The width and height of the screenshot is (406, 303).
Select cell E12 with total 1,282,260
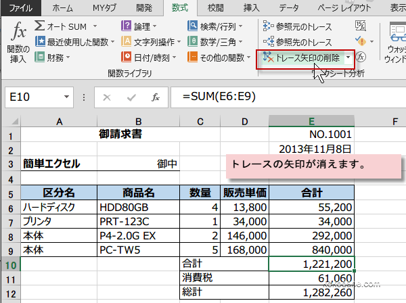coord(311,293)
